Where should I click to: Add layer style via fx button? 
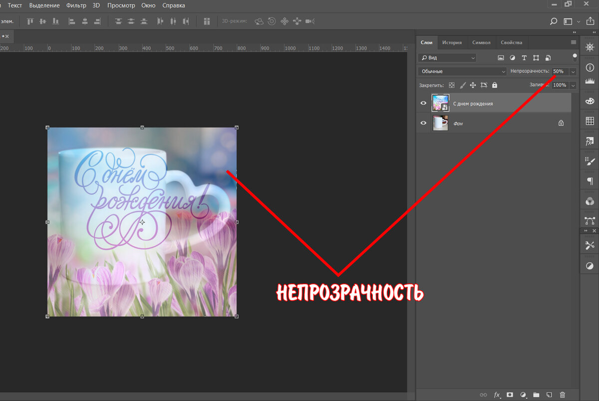[x=497, y=395]
